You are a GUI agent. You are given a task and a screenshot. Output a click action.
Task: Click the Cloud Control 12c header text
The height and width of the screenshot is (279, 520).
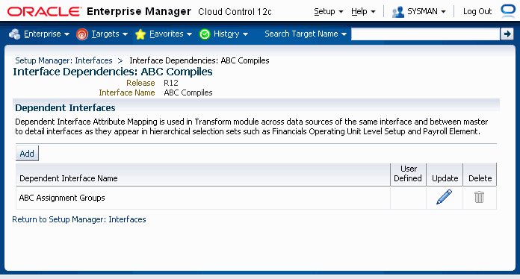(235, 12)
